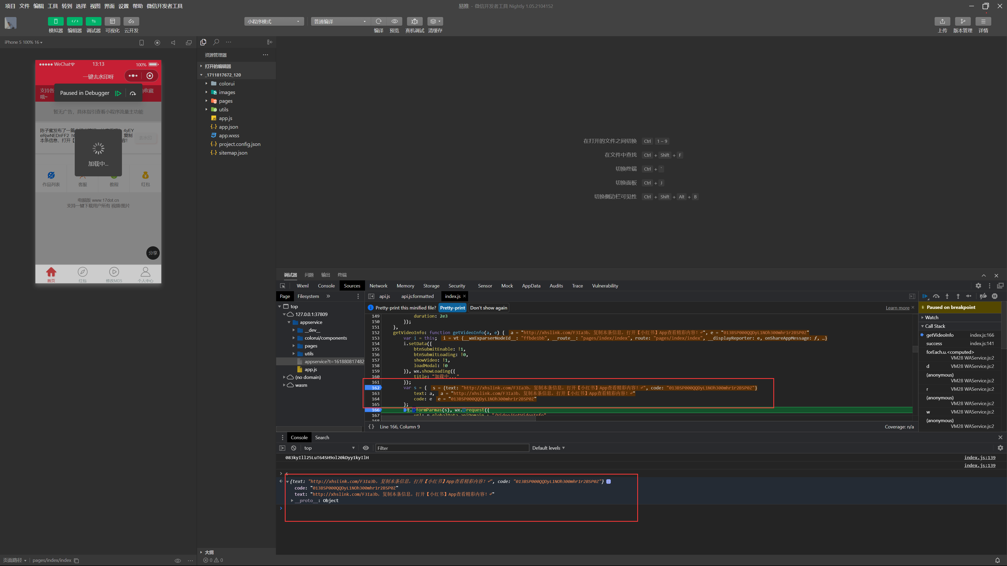Viewport: 1007px width, 566px height.
Task: Open project.config.json file
Action: pos(240,144)
